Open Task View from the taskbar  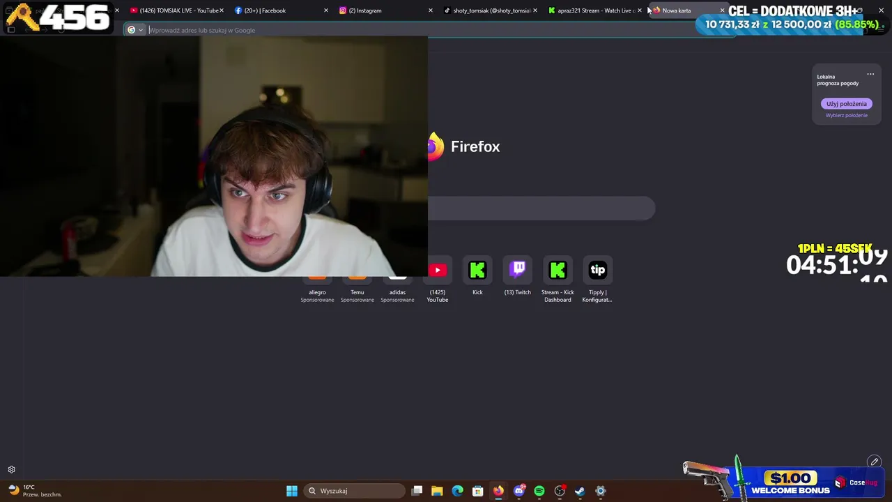417,491
